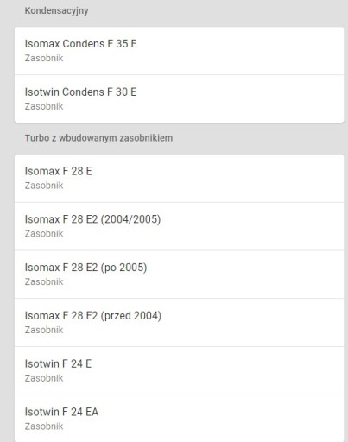Click Zasobnik beneath the przed 2004 entry
The image size is (348, 442).
pyautogui.click(x=44, y=330)
